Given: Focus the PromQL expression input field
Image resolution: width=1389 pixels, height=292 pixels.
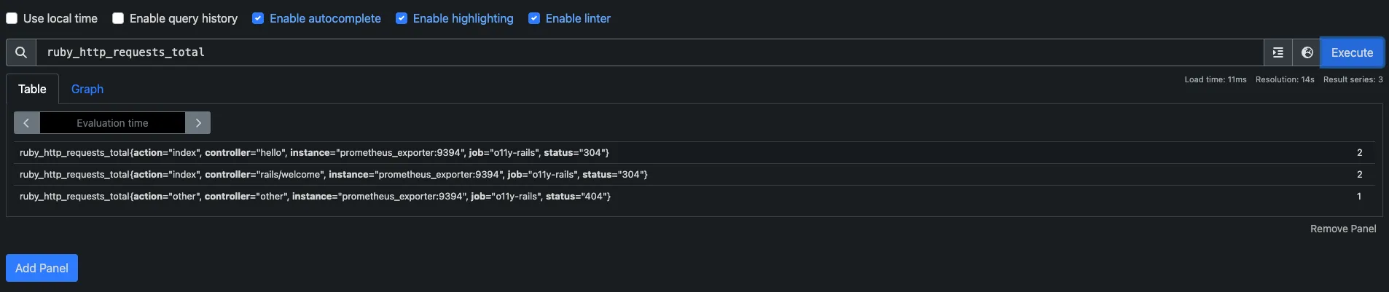Looking at the screenshot, I should (x=649, y=52).
